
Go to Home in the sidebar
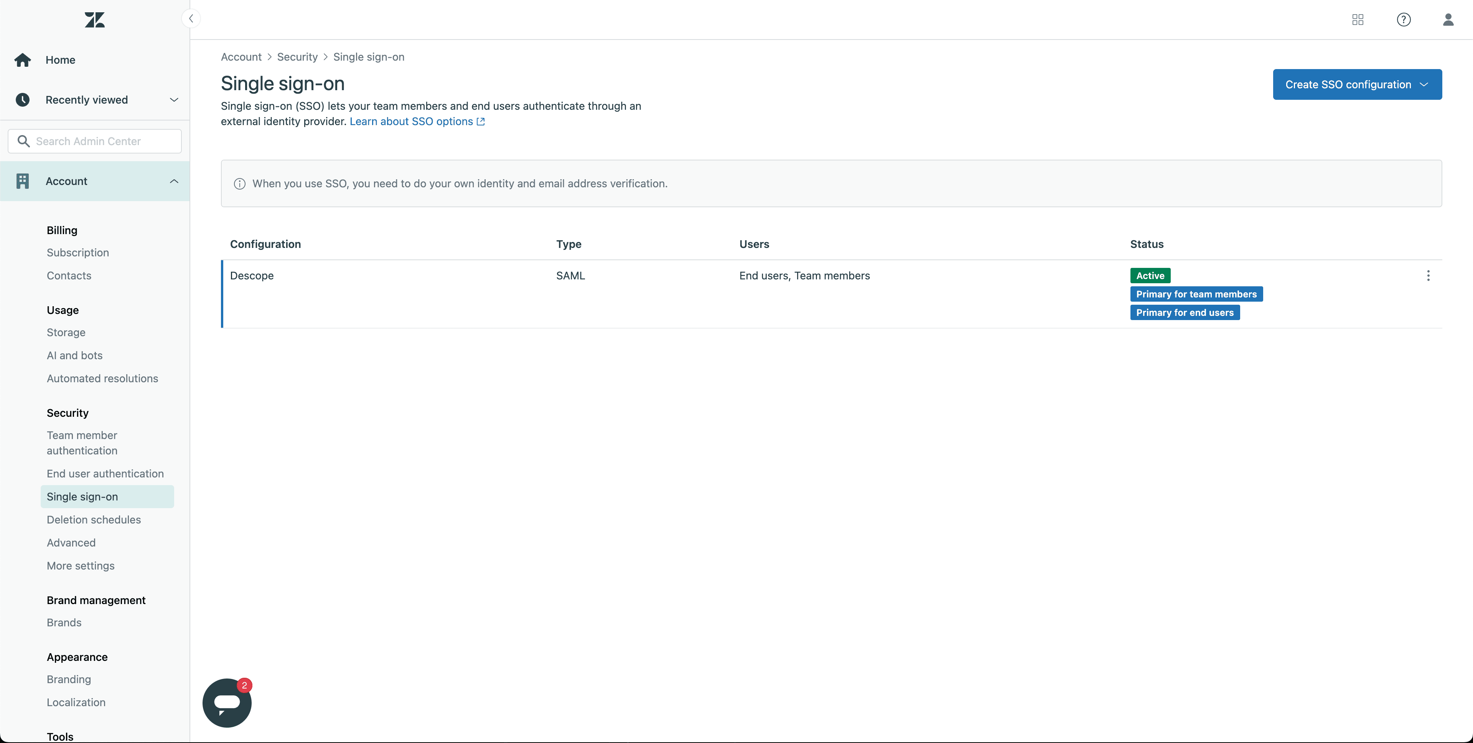[60, 60]
